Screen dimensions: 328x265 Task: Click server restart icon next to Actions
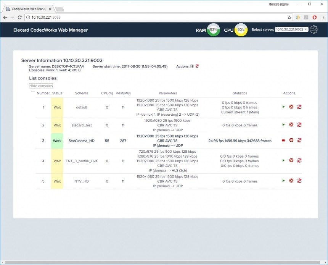(x=197, y=66)
